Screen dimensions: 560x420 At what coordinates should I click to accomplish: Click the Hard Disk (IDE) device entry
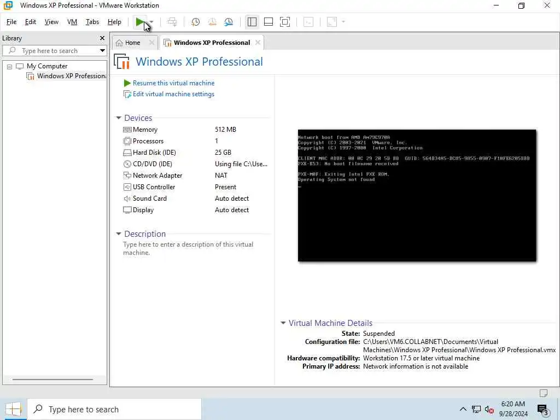pos(154,153)
